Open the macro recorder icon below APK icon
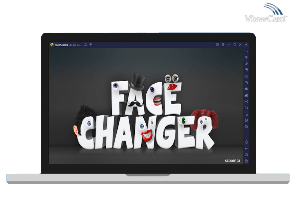This screenshot has height=201, width=293. [x=246, y=95]
